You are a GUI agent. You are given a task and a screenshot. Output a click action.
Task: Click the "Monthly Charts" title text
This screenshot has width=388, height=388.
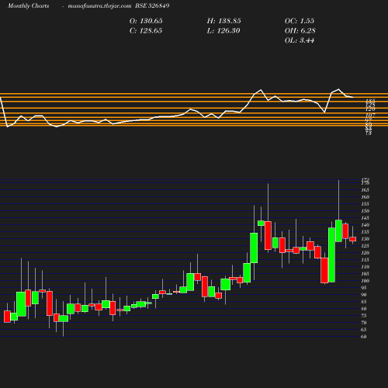(x=28, y=5)
